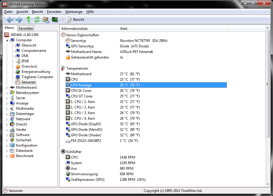This screenshot has height=196, width=273.
Task: Select the IPMI tree icon
Action: click(18, 61)
